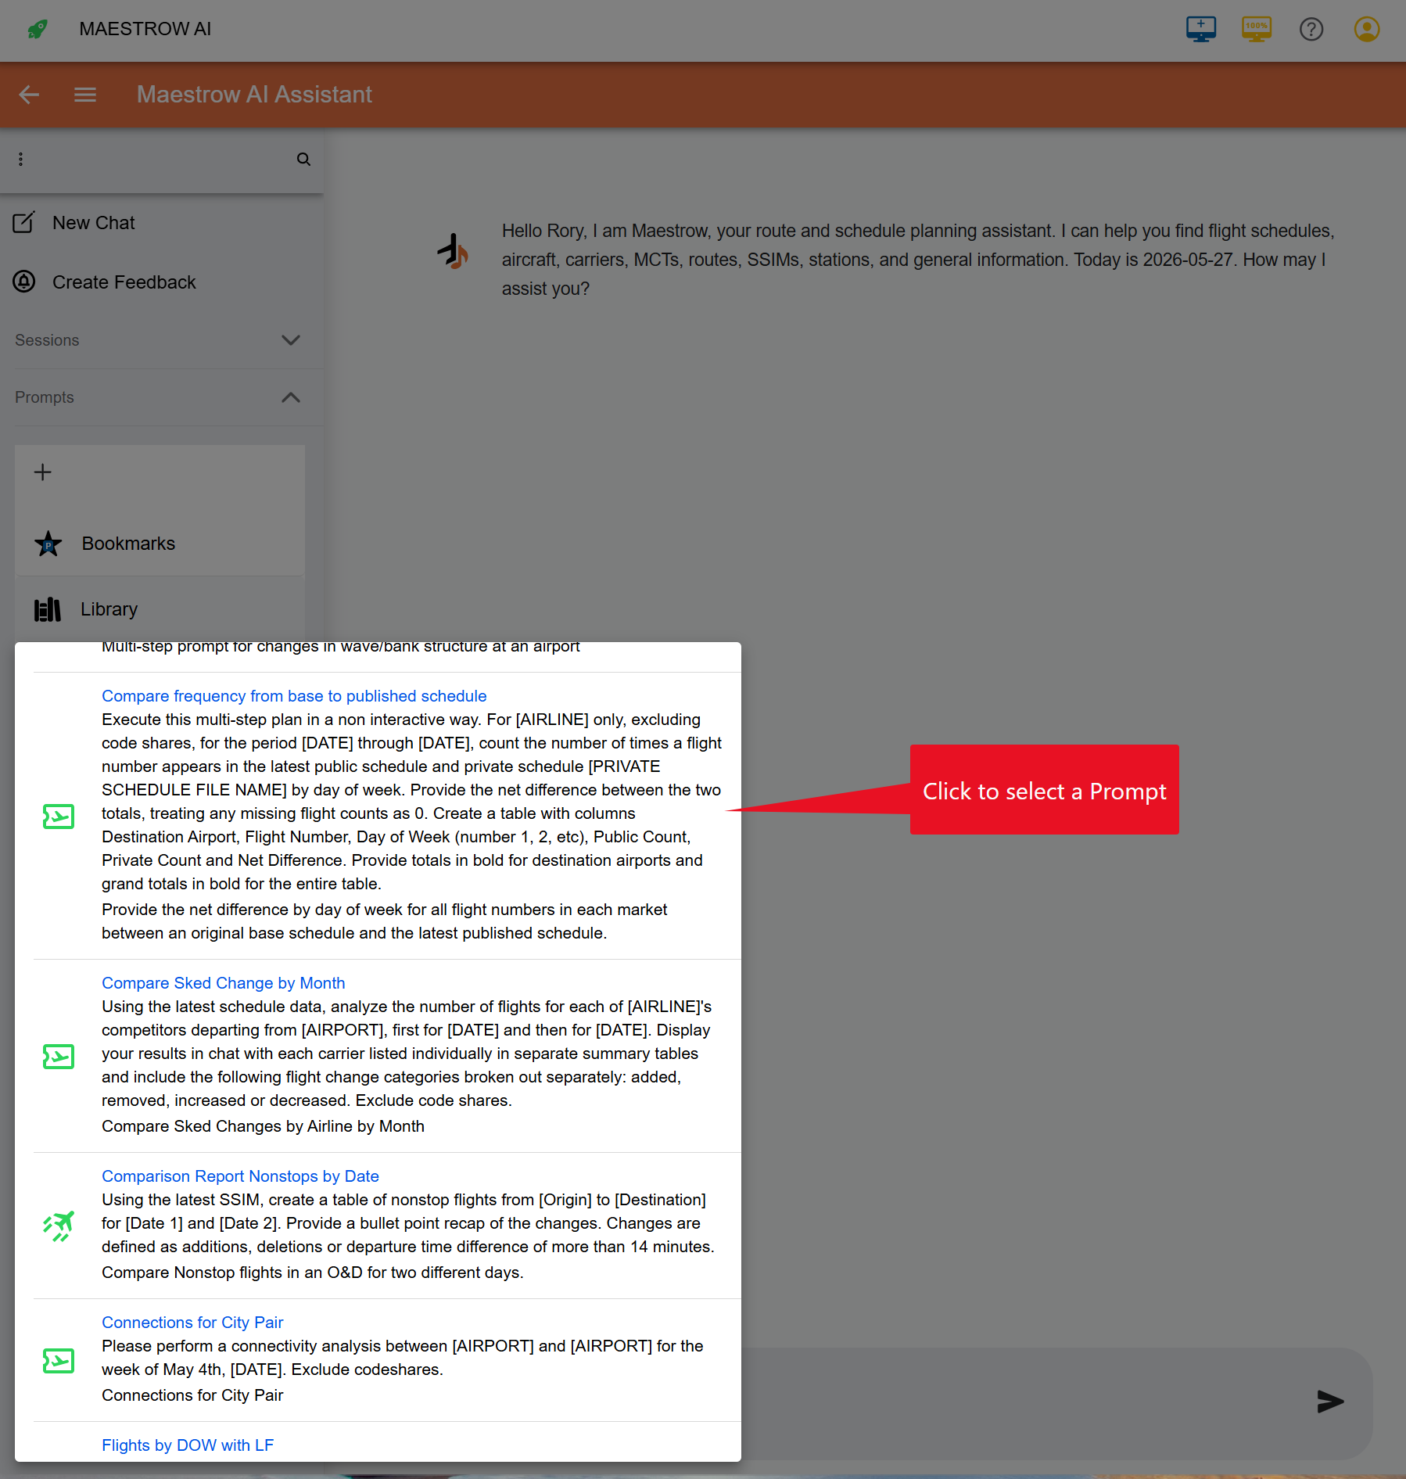The image size is (1406, 1479).
Task: Click the Maestrow assistant avatar icon
Action: click(453, 251)
